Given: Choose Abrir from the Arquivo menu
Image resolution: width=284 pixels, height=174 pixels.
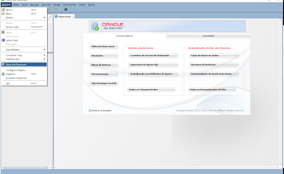Looking at the screenshot, I should coord(24,14).
